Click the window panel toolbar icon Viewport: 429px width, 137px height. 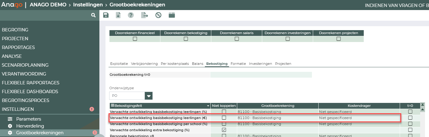(172, 15)
